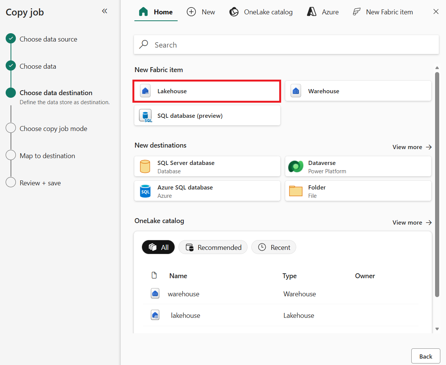The image size is (446, 365).
Task: Filter catalog by All
Action: point(158,247)
